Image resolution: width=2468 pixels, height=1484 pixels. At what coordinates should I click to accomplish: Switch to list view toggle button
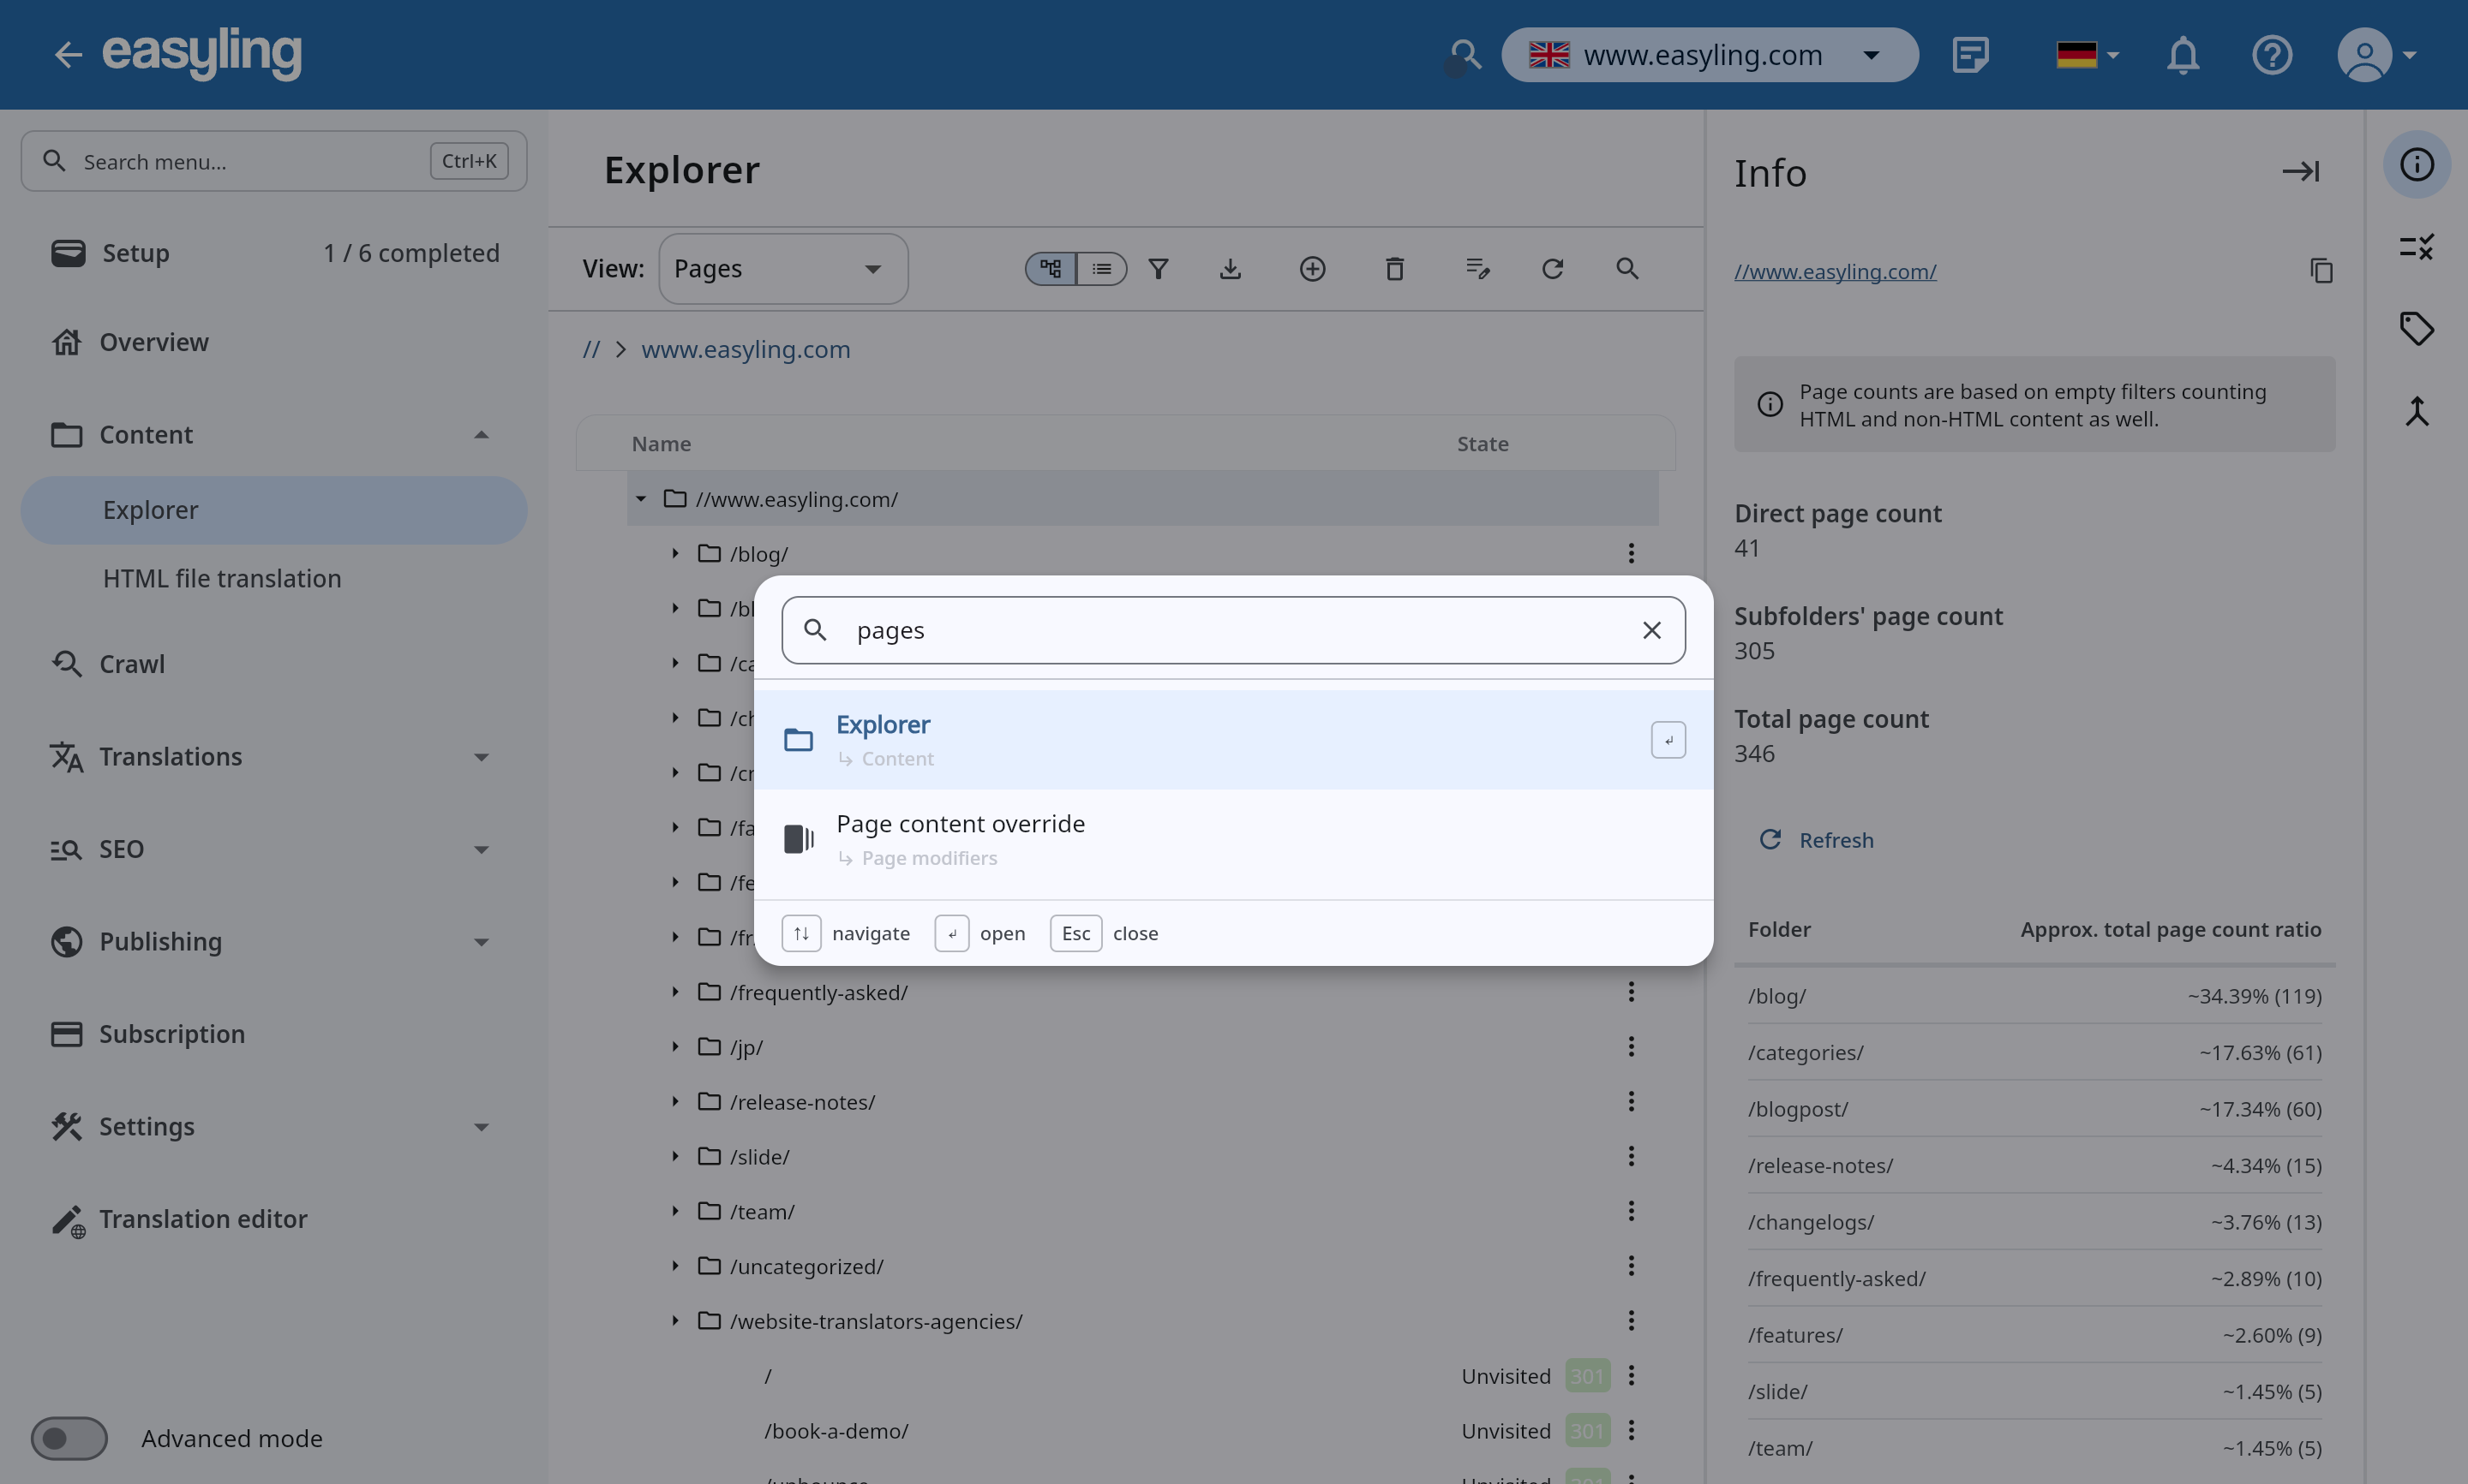point(1101,269)
